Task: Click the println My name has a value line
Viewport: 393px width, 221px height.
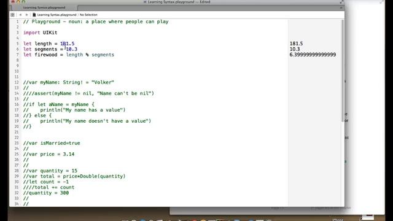Action: click(x=74, y=110)
